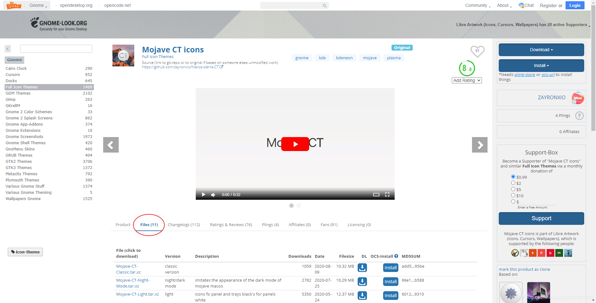Click the Login button
Image resolution: width=596 pixels, height=303 pixels.
(575, 5)
